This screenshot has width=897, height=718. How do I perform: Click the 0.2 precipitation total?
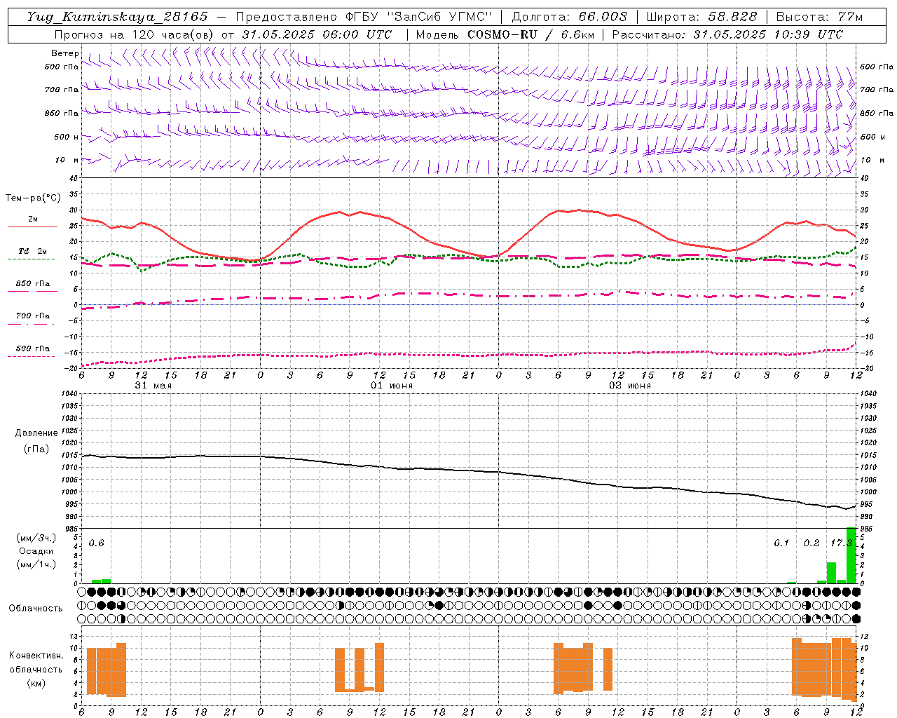pos(812,543)
